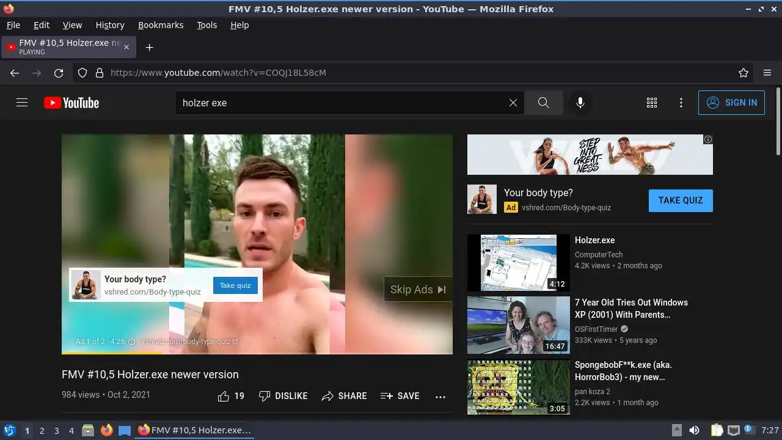Click Skip Ads on the video

click(x=418, y=290)
